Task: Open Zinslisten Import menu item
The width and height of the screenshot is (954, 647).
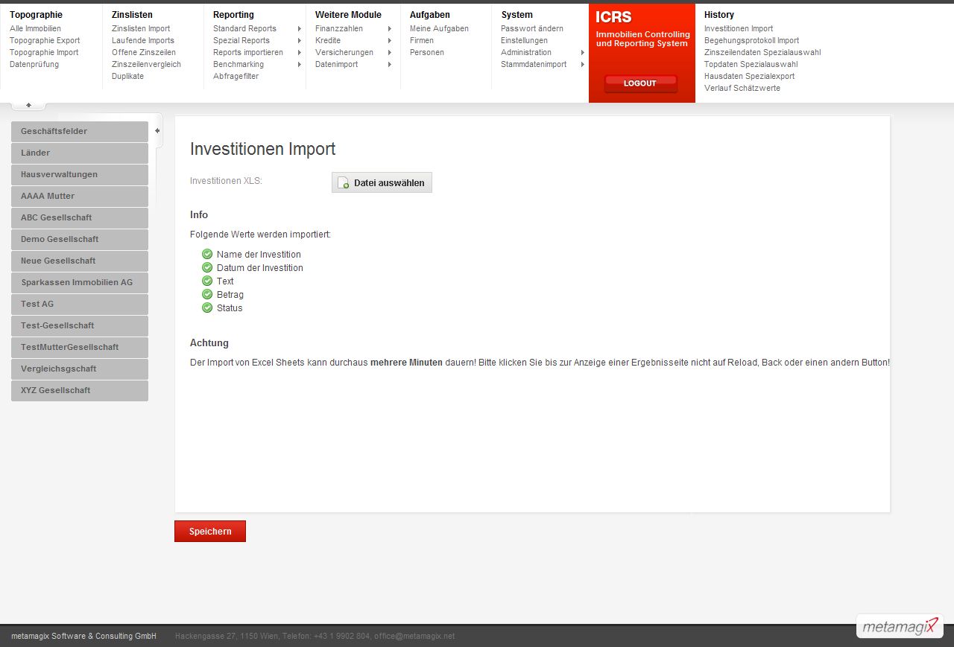Action: coord(141,29)
